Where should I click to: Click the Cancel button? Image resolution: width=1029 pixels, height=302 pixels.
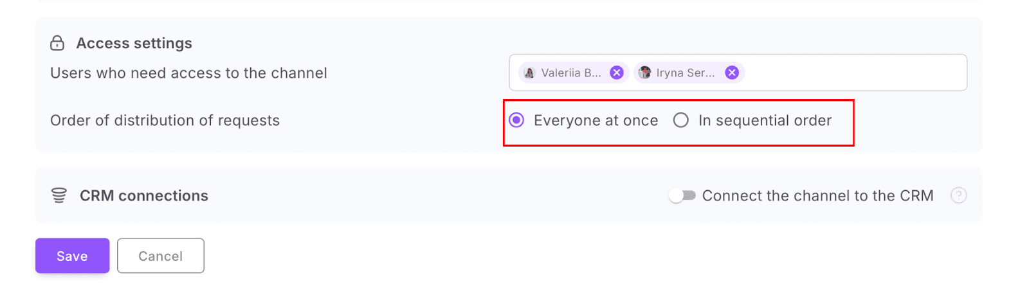[x=160, y=256]
